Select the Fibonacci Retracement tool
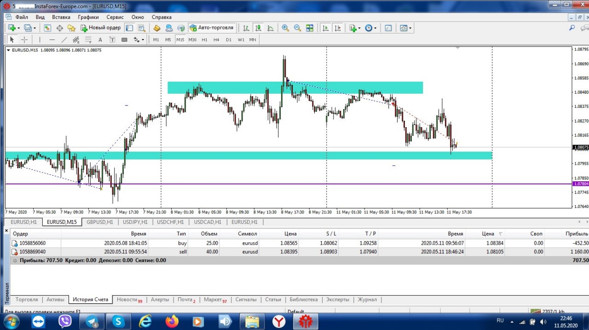The width and height of the screenshot is (589, 330). click(x=88, y=40)
